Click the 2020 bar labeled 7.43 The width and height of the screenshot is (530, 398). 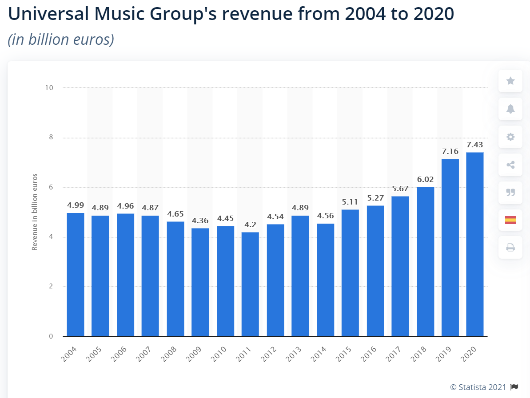click(475, 244)
